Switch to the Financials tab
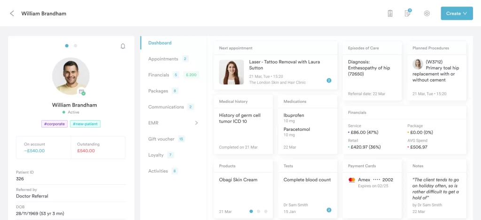 pos(159,75)
